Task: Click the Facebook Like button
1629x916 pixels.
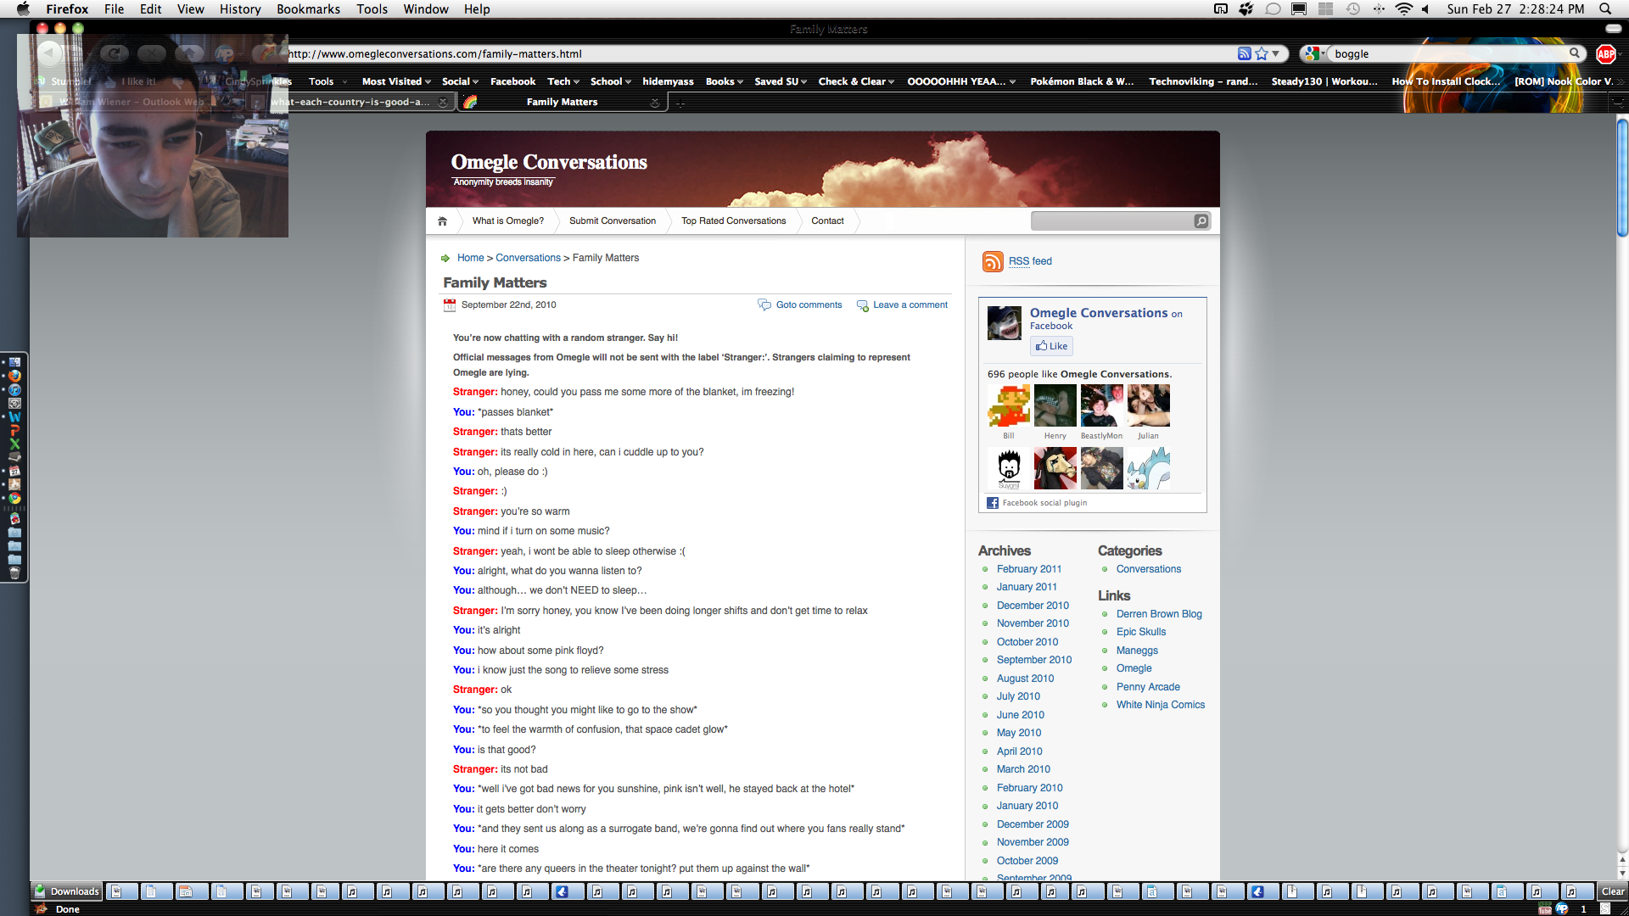Action: [x=1051, y=346]
